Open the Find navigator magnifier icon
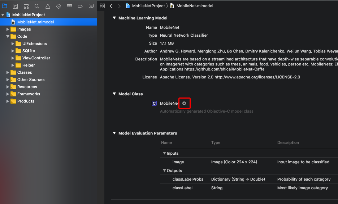 click(x=37, y=6)
